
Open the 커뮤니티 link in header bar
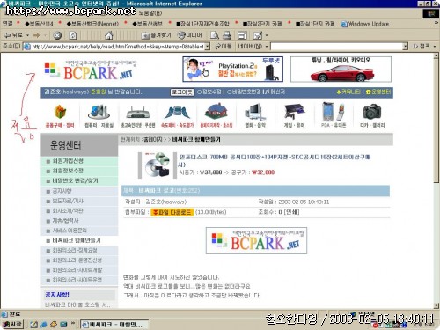pyautogui.click(x=348, y=92)
